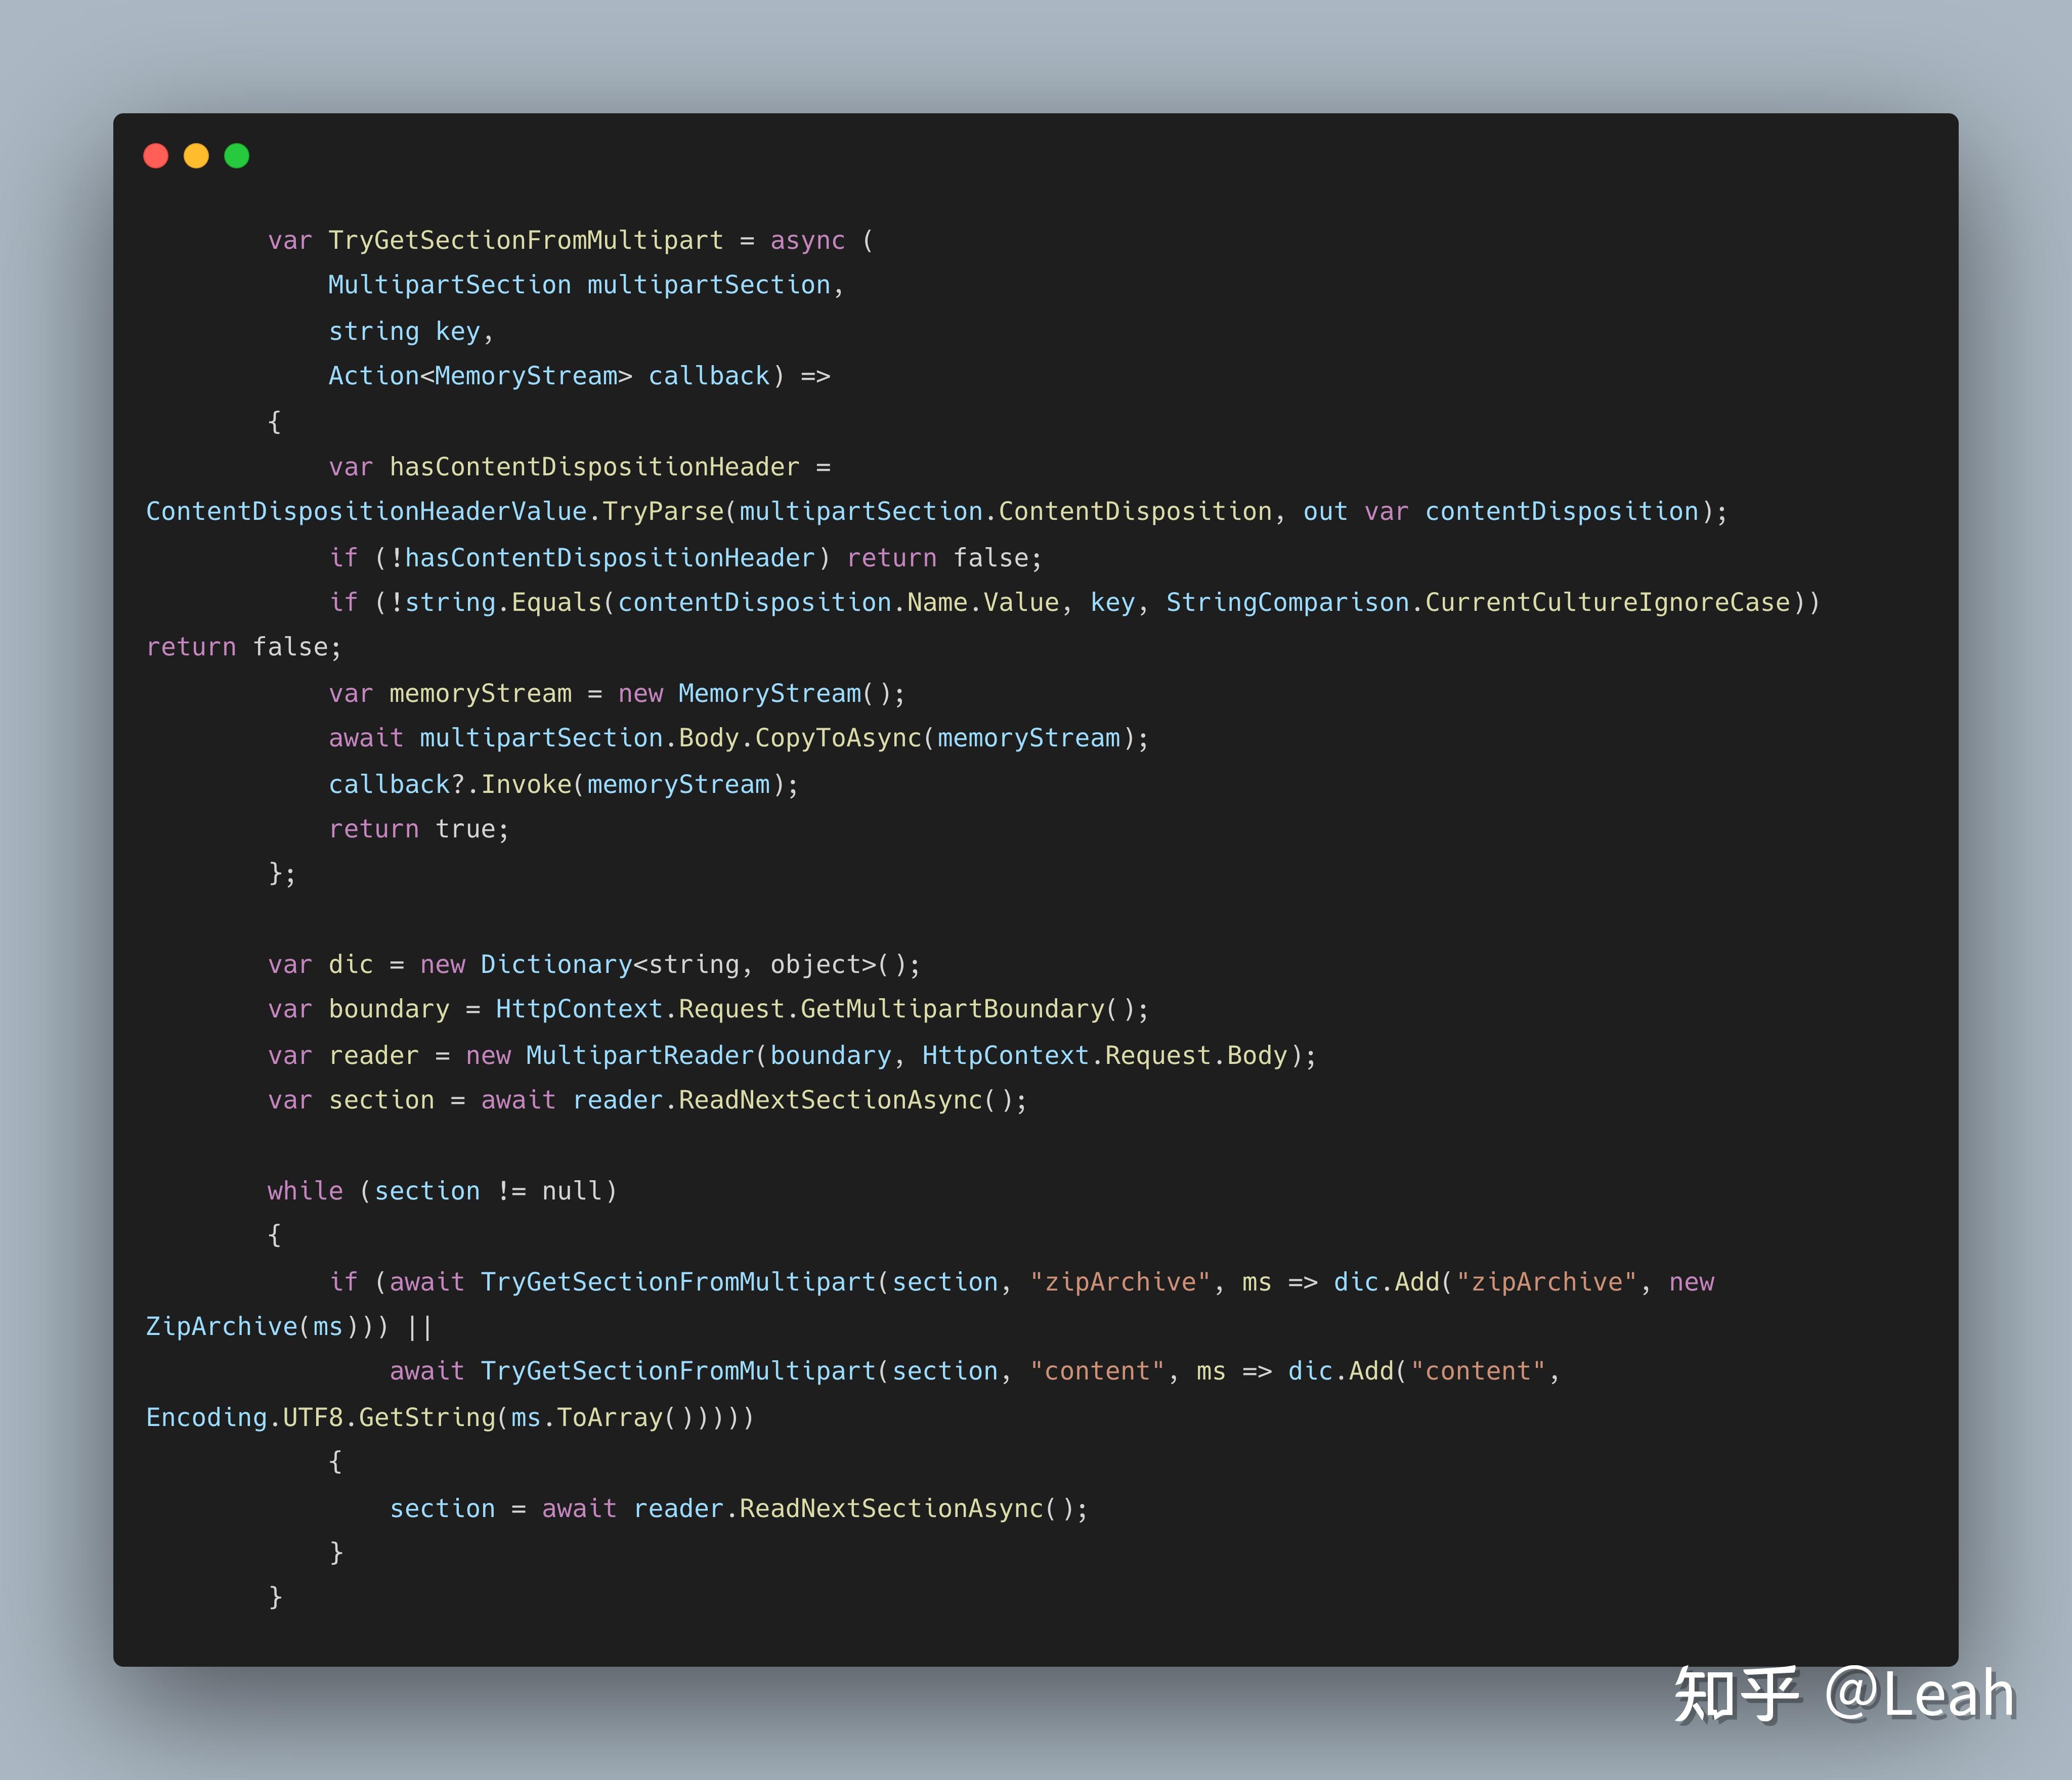Screen dimensions: 2072x1780
Task: Click "ContentDispositionHeaderValue.TryParse" call text
Action: (x=435, y=512)
